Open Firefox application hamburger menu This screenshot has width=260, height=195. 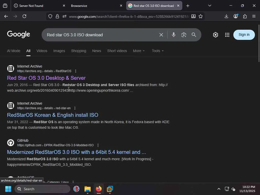254,16
